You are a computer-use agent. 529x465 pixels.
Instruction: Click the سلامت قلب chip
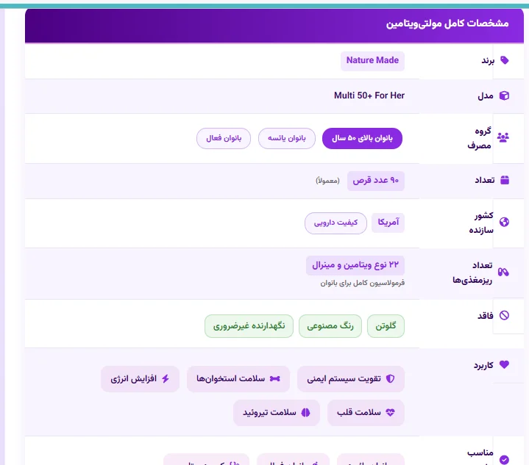(366, 413)
